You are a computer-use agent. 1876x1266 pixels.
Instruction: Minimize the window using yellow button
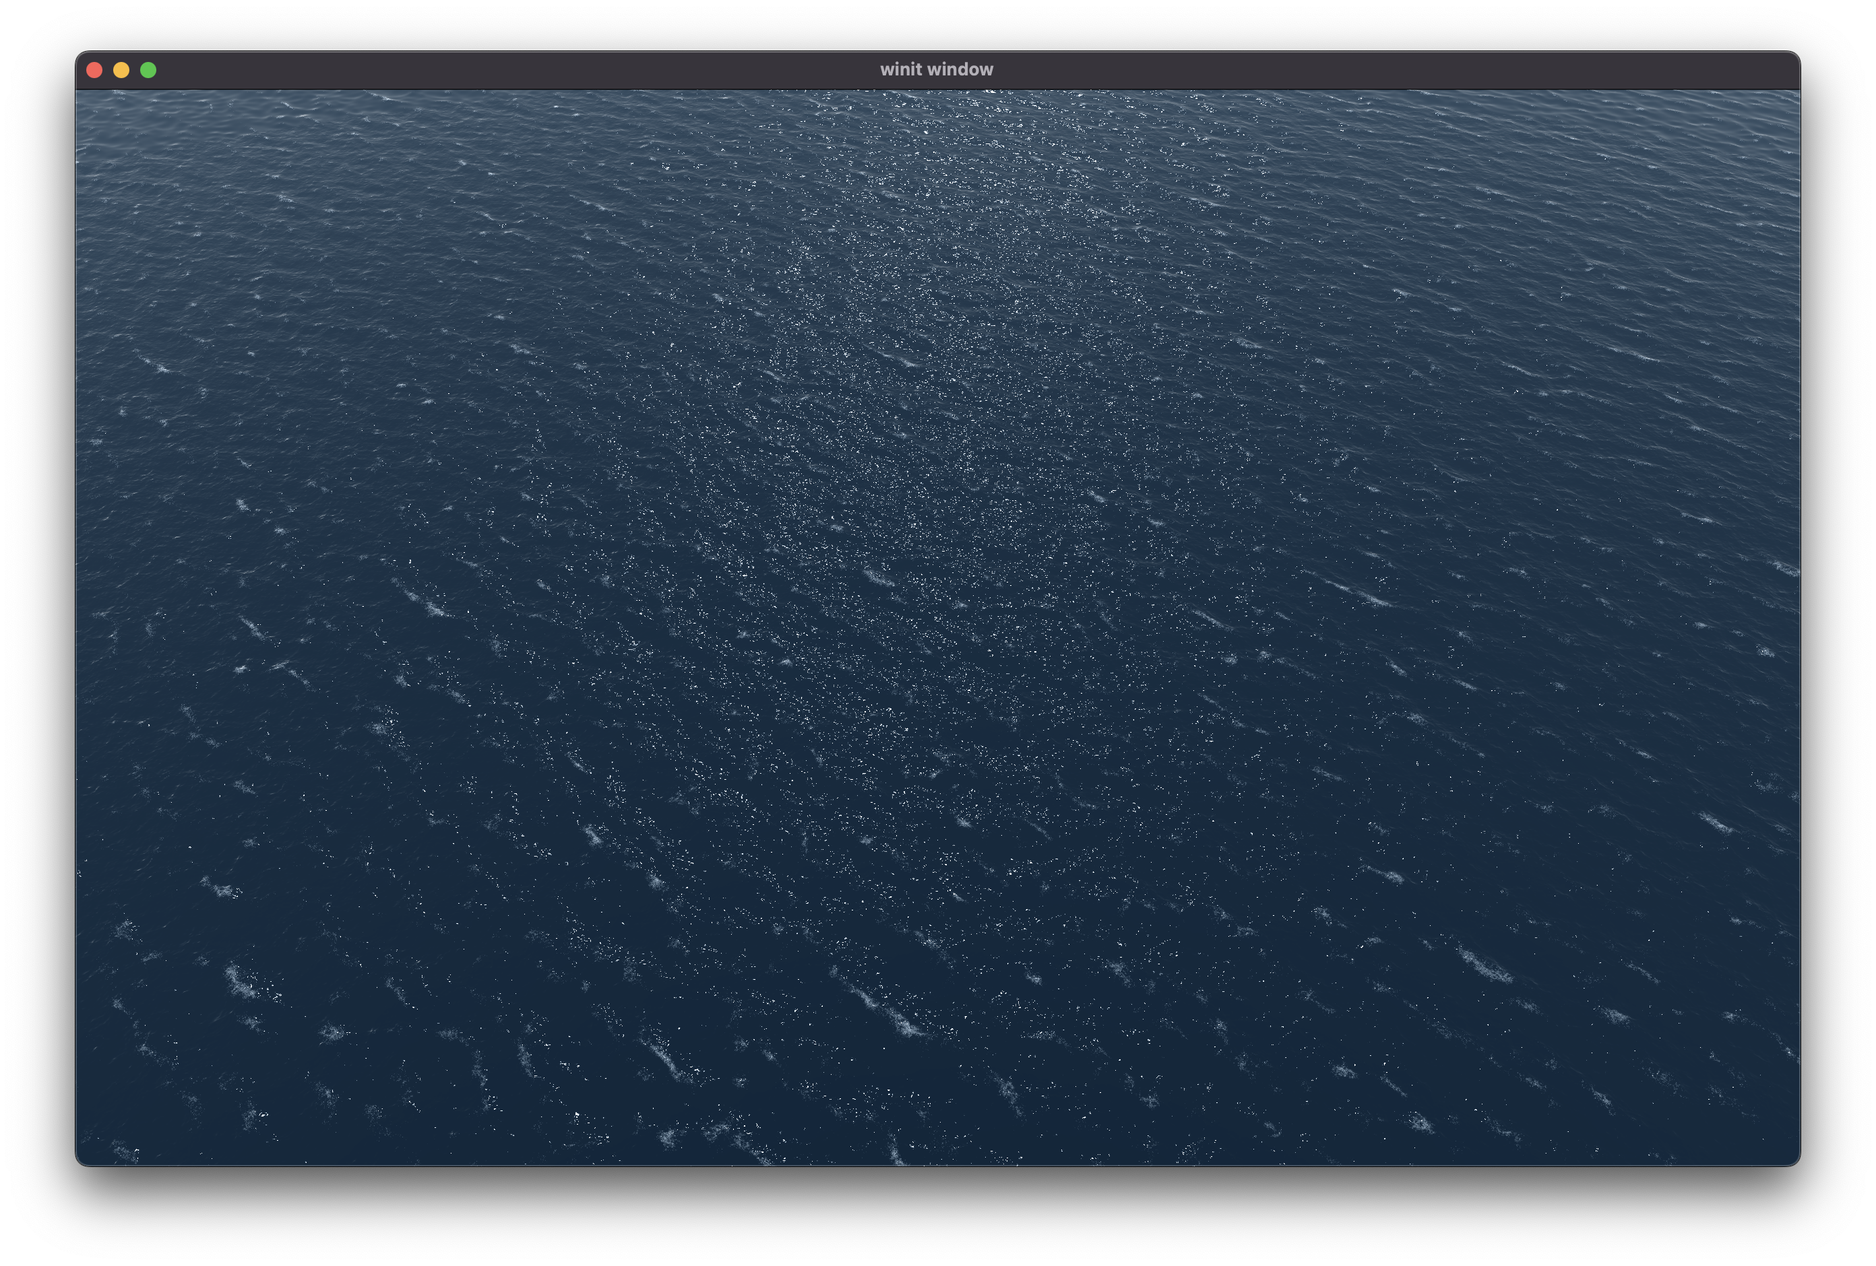point(121,70)
